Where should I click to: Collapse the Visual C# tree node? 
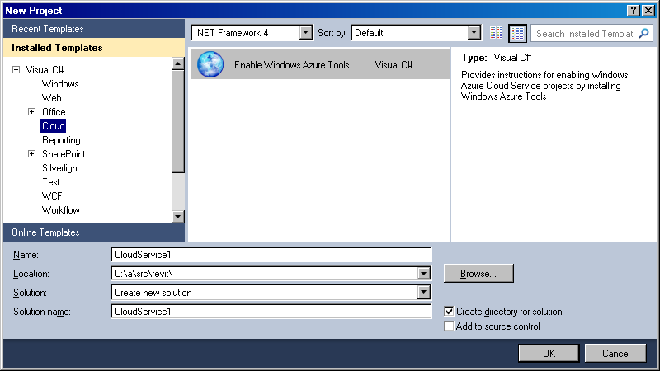tap(16, 70)
